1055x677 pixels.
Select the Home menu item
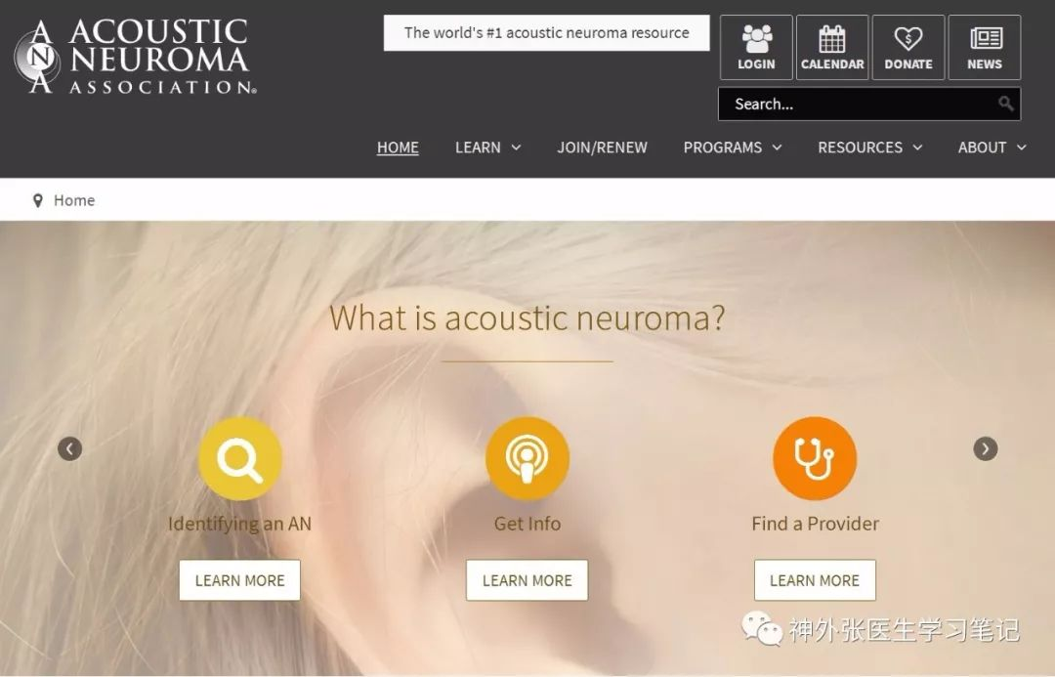[x=398, y=148]
